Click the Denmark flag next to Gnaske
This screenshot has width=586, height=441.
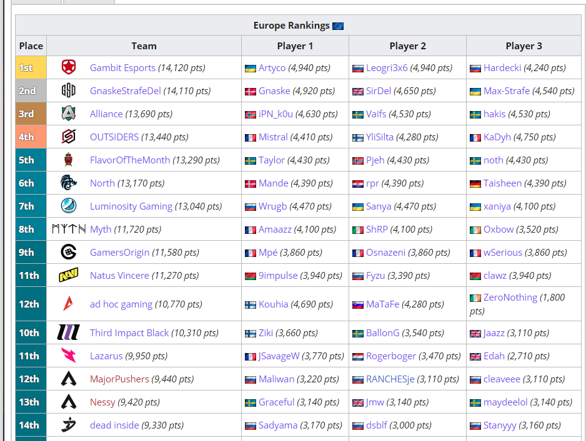(251, 92)
